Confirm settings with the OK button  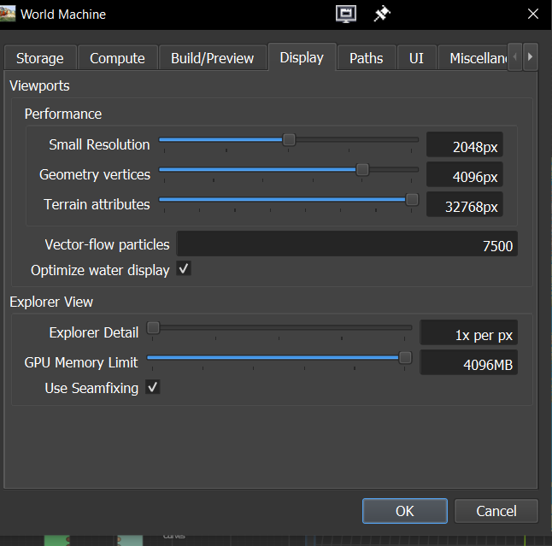click(405, 511)
